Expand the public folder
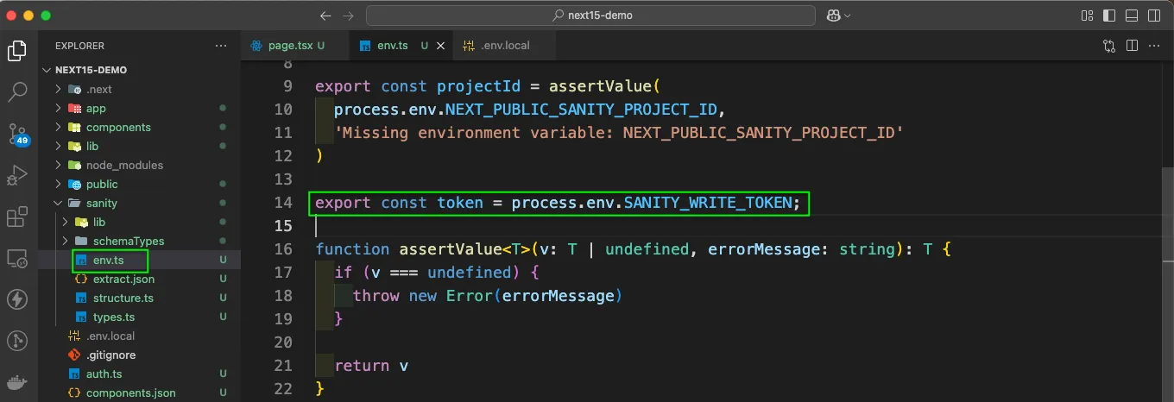The height and width of the screenshot is (402, 1174). click(59, 184)
